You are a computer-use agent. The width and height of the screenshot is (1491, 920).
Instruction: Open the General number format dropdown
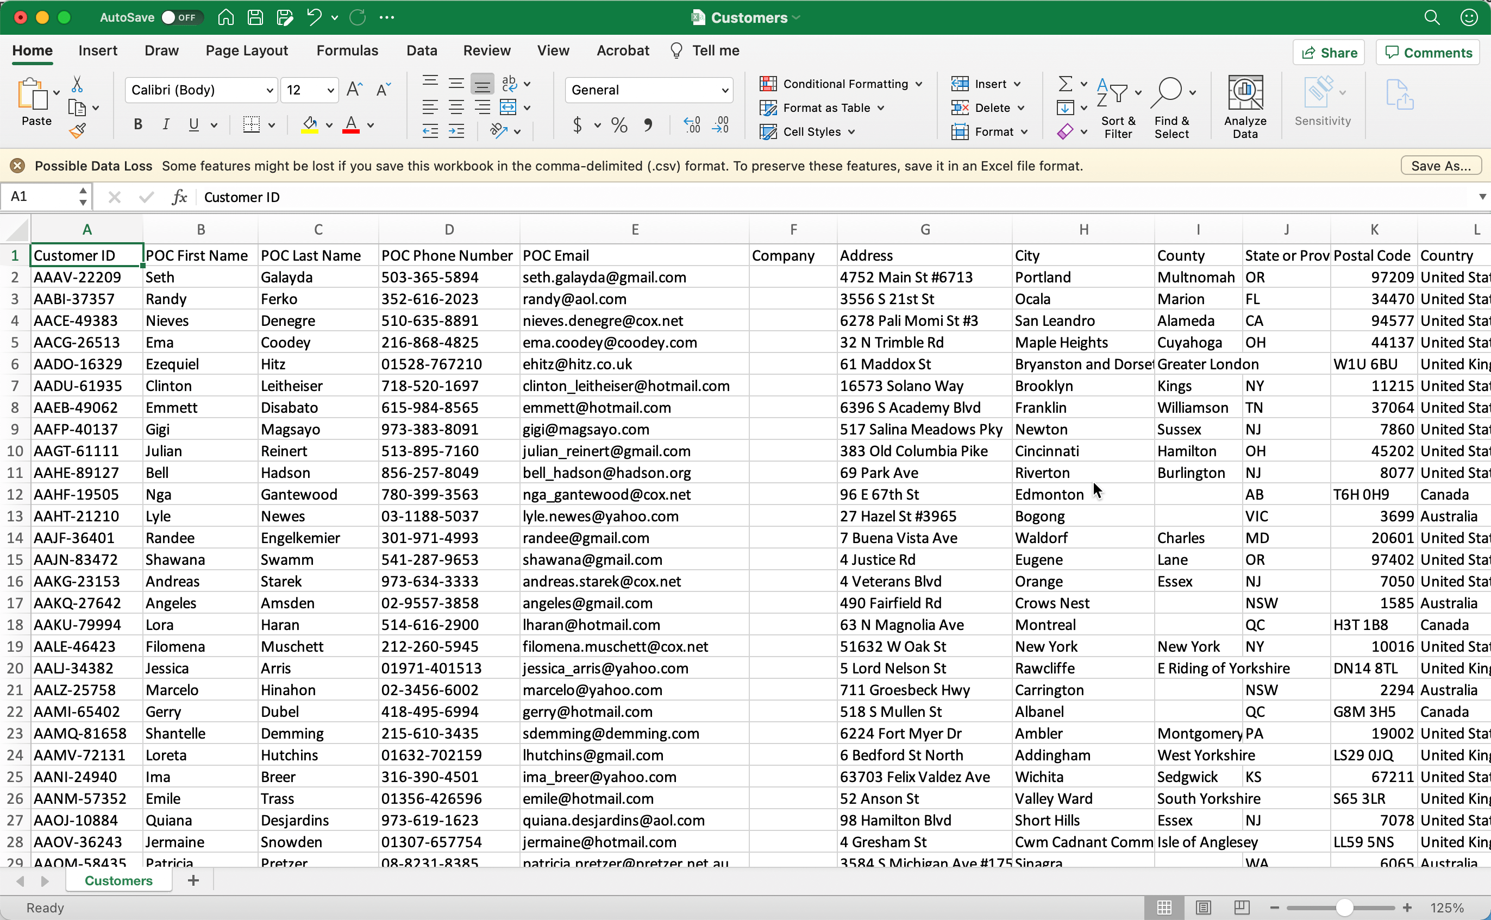(x=724, y=91)
